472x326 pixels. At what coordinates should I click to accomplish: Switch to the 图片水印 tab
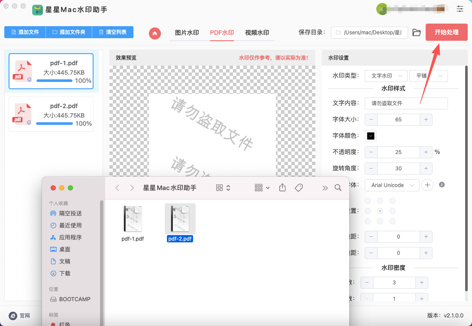tap(187, 33)
